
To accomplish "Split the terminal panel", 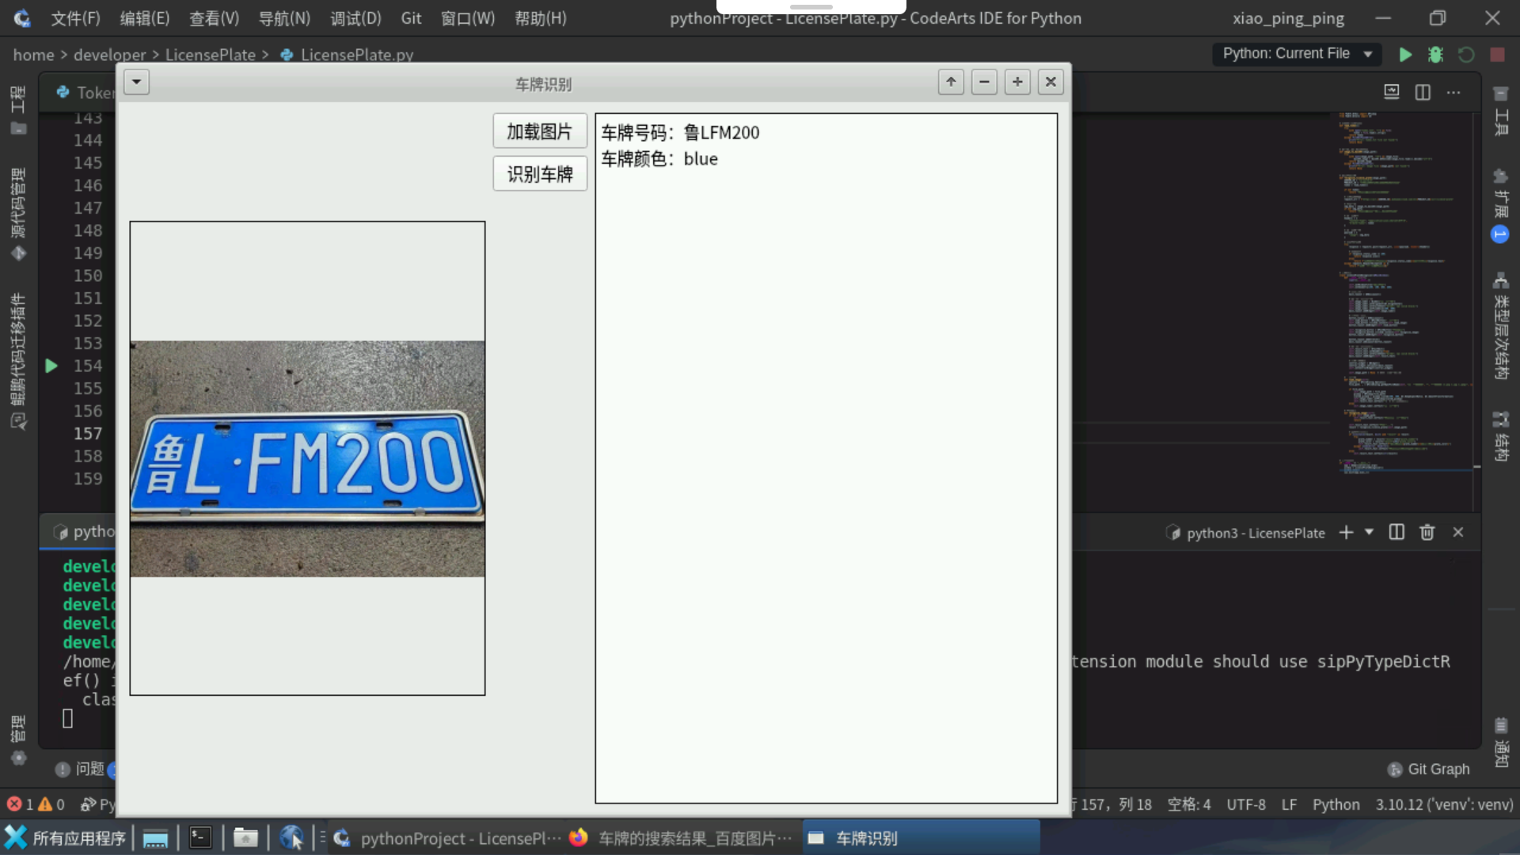I will [1396, 533].
